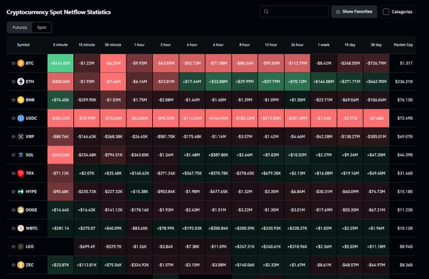Favorite BNB with its star icon
The height and width of the screenshot is (279, 429).
(x=13, y=100)
